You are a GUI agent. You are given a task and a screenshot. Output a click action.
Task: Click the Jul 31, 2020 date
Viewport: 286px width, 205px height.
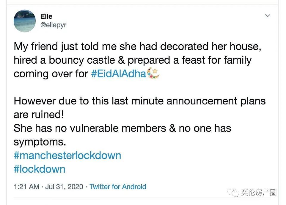pyautogui.click(x=64, y=187)
